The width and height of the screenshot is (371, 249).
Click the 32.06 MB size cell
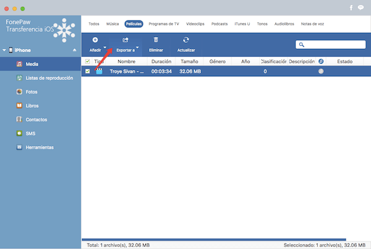coord(190,71)
